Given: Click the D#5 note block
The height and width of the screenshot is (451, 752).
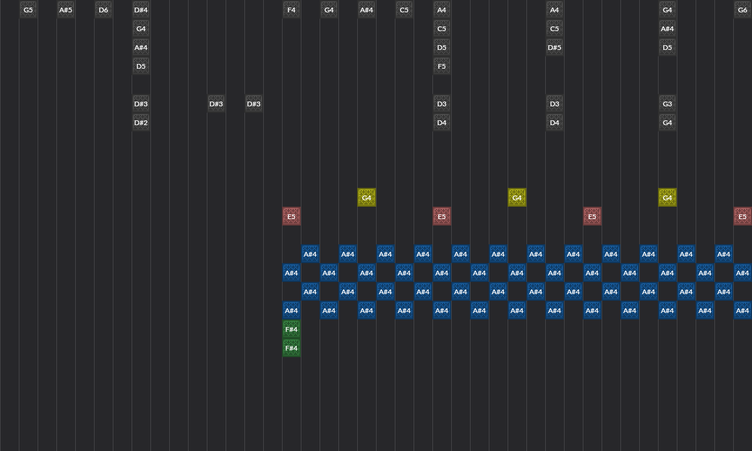Looking at the screenshot, I should 555,48.
